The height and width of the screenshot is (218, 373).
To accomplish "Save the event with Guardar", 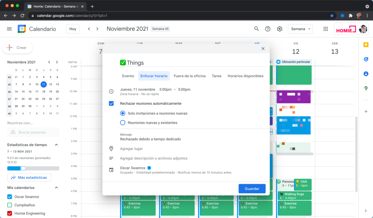I will [252, 189].
